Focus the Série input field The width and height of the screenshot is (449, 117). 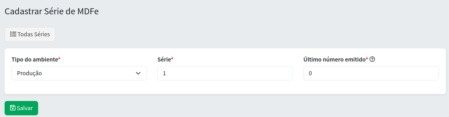(225, 73)
